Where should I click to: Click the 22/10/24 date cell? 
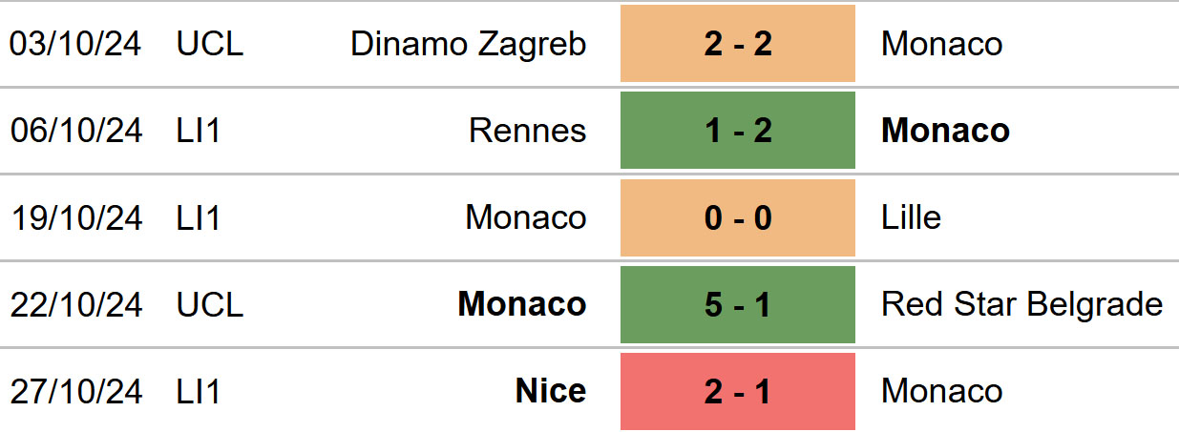click(76, 304)
